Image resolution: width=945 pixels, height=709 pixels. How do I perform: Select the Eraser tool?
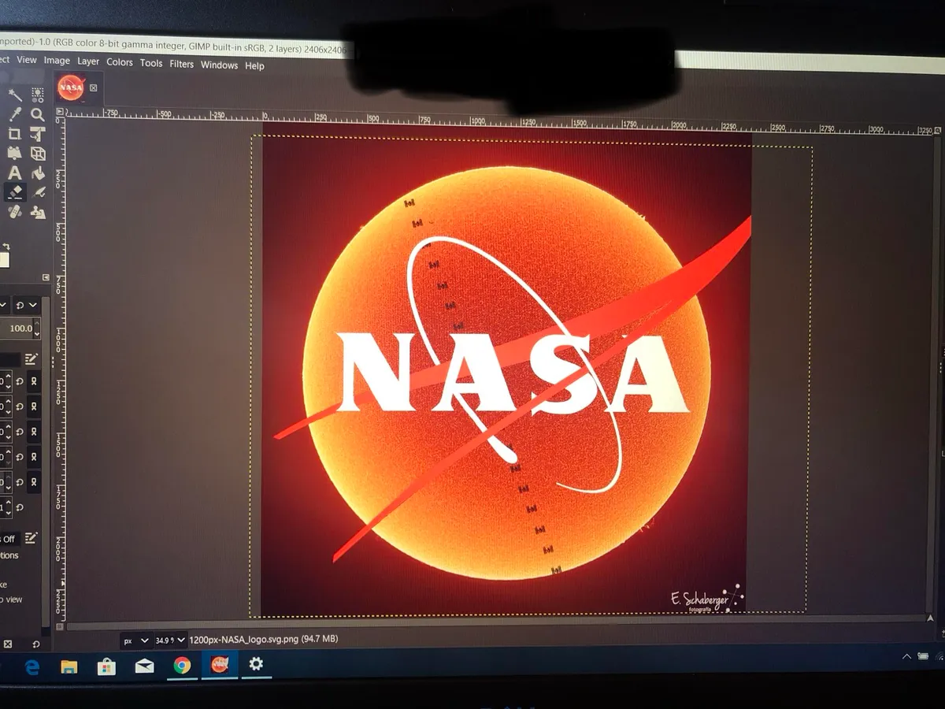pyautogui.click(x=17, y=191)
